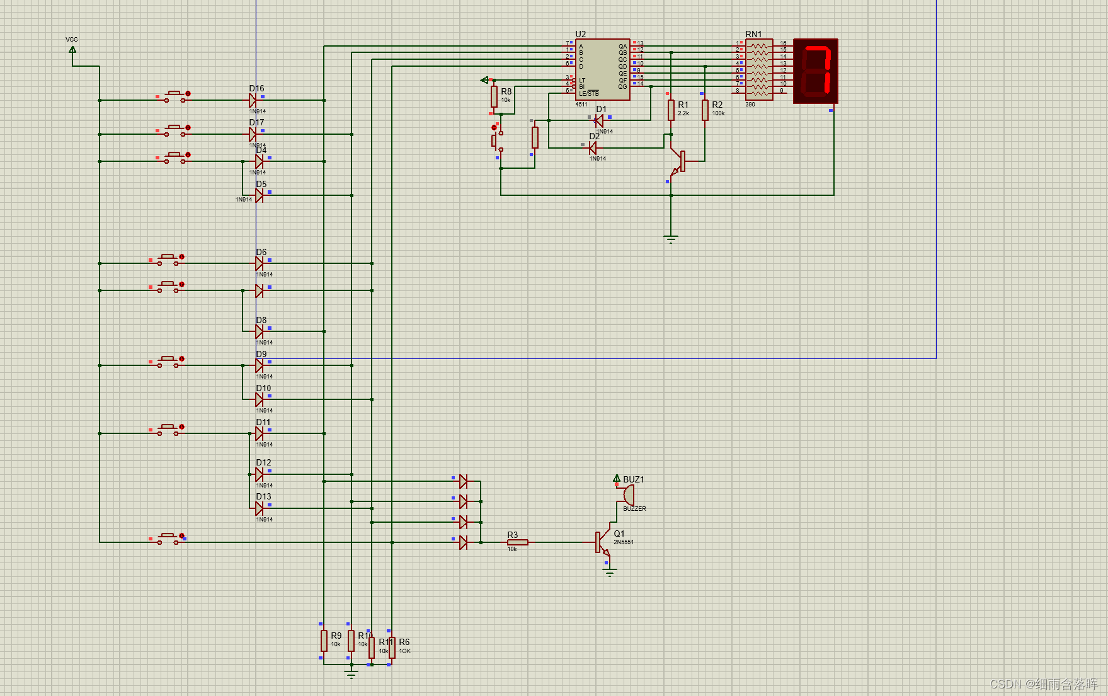Select diode D13

coord(260,508)
